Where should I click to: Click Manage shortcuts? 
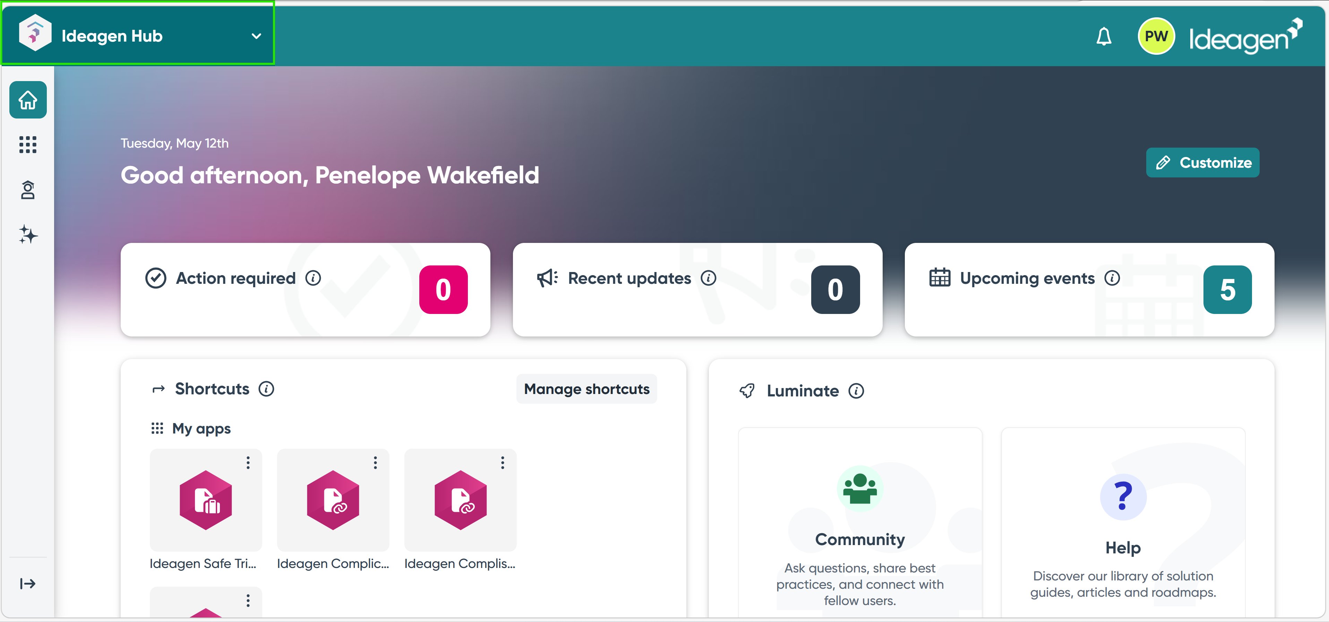[586, 389]
